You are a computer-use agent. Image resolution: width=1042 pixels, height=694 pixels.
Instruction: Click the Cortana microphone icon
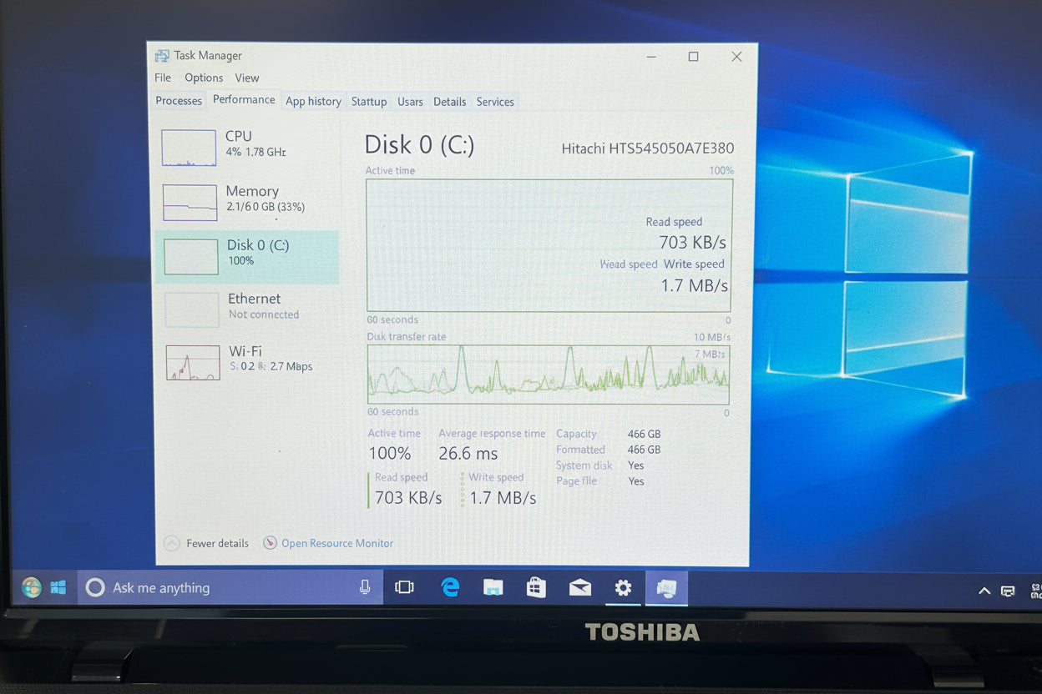tap(365, 587)
